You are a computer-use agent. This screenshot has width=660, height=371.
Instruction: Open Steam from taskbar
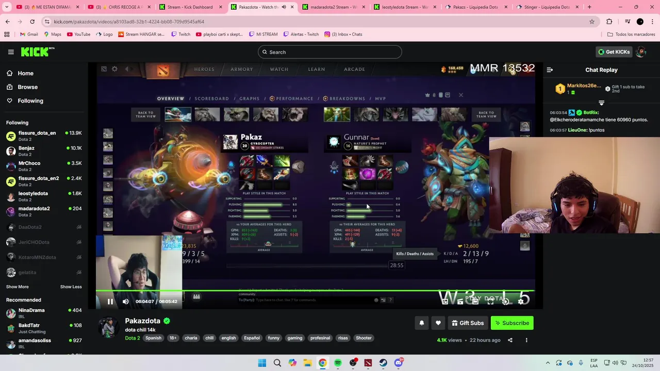(x=383, y=363)
